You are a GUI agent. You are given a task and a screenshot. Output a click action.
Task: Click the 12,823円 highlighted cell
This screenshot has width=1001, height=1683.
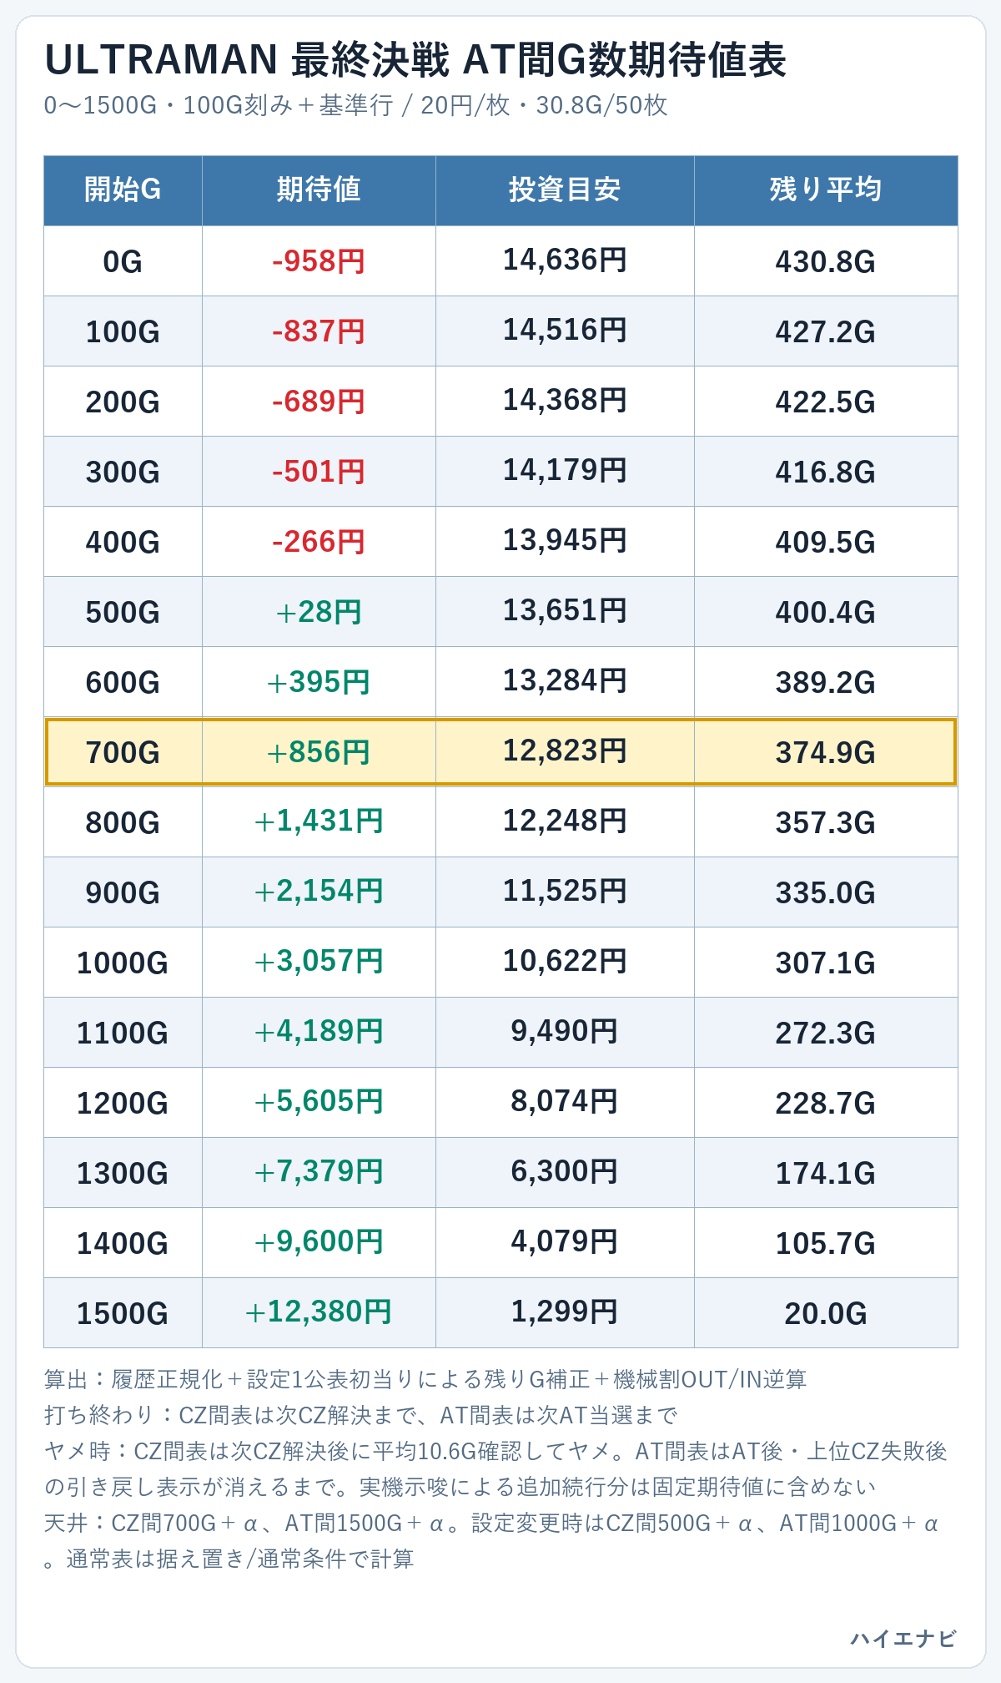click(x=565, y=752)
